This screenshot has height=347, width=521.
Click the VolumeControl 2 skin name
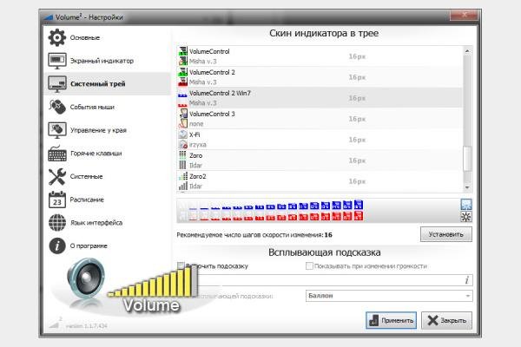(x=212, y=72)
